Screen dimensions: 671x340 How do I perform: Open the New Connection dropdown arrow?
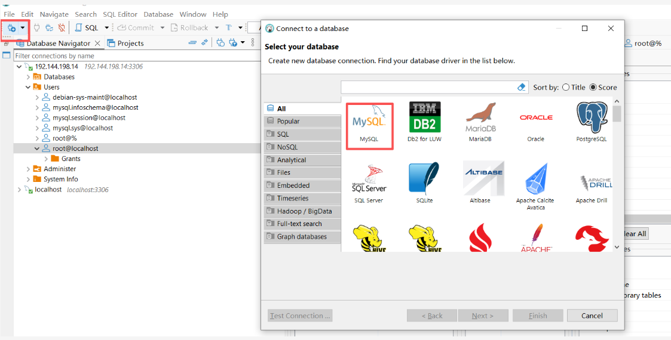(x=23, y=28)
